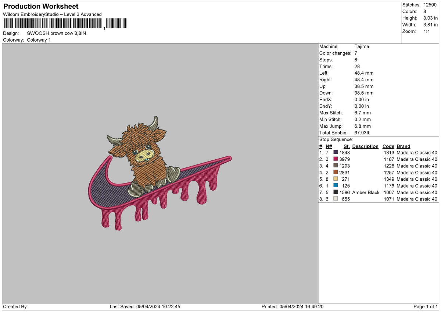Screen dimensions: 441x312
Task: Click the 'Created By:' footer label
Action: (15, 307)
